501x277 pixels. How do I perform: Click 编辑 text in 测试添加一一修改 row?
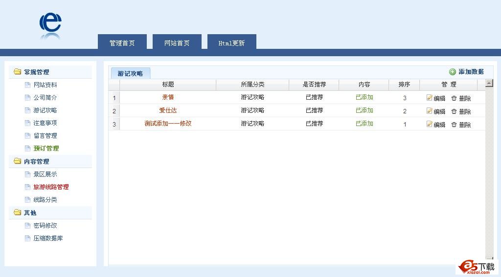(439, 125)
